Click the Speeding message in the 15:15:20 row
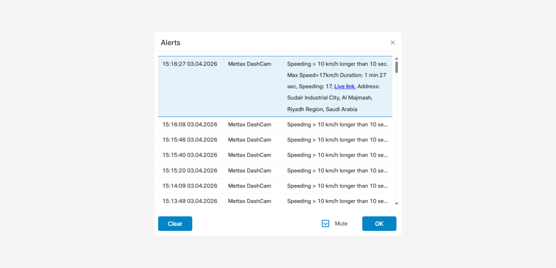556x268 pixels. [x=338, y=171]
